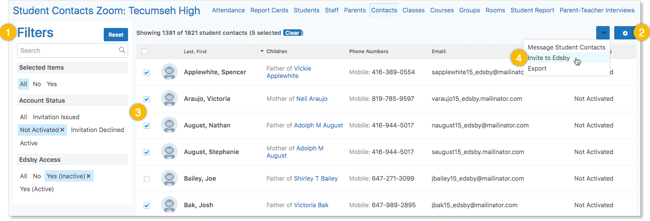Click Joe Bailey's avatar icon
Viewport: 650px width, 221px height.
169,178
